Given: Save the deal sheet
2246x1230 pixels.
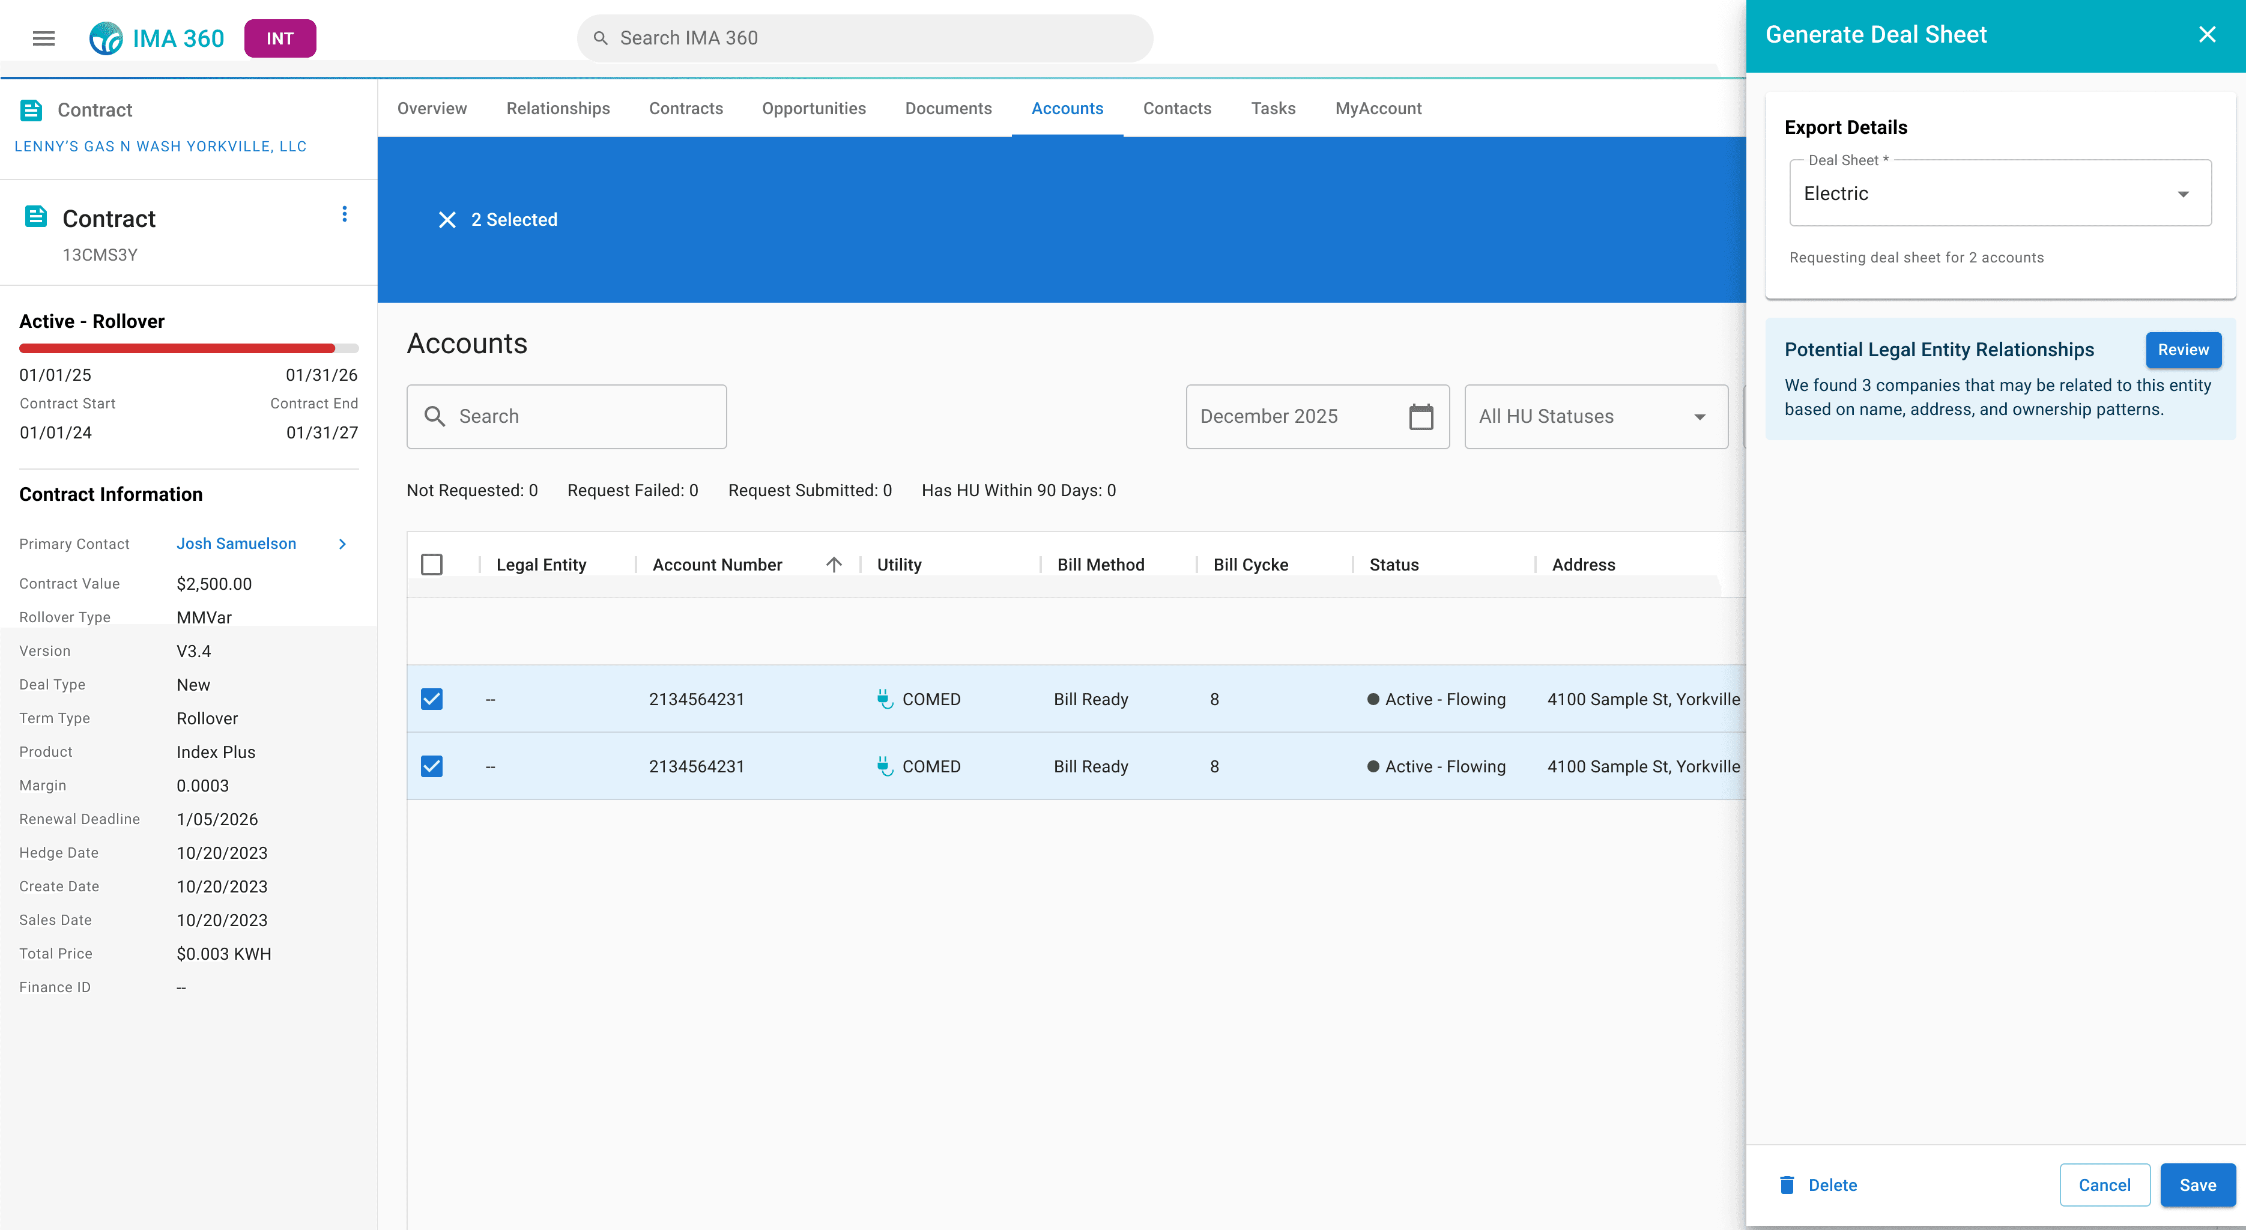Looking at the screenshot, I should tap(2197, 1185).
